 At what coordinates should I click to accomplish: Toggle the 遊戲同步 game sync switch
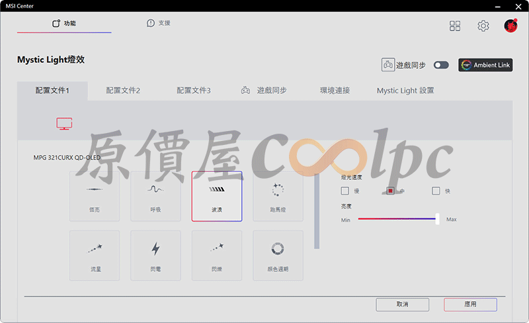click(441, 65)
